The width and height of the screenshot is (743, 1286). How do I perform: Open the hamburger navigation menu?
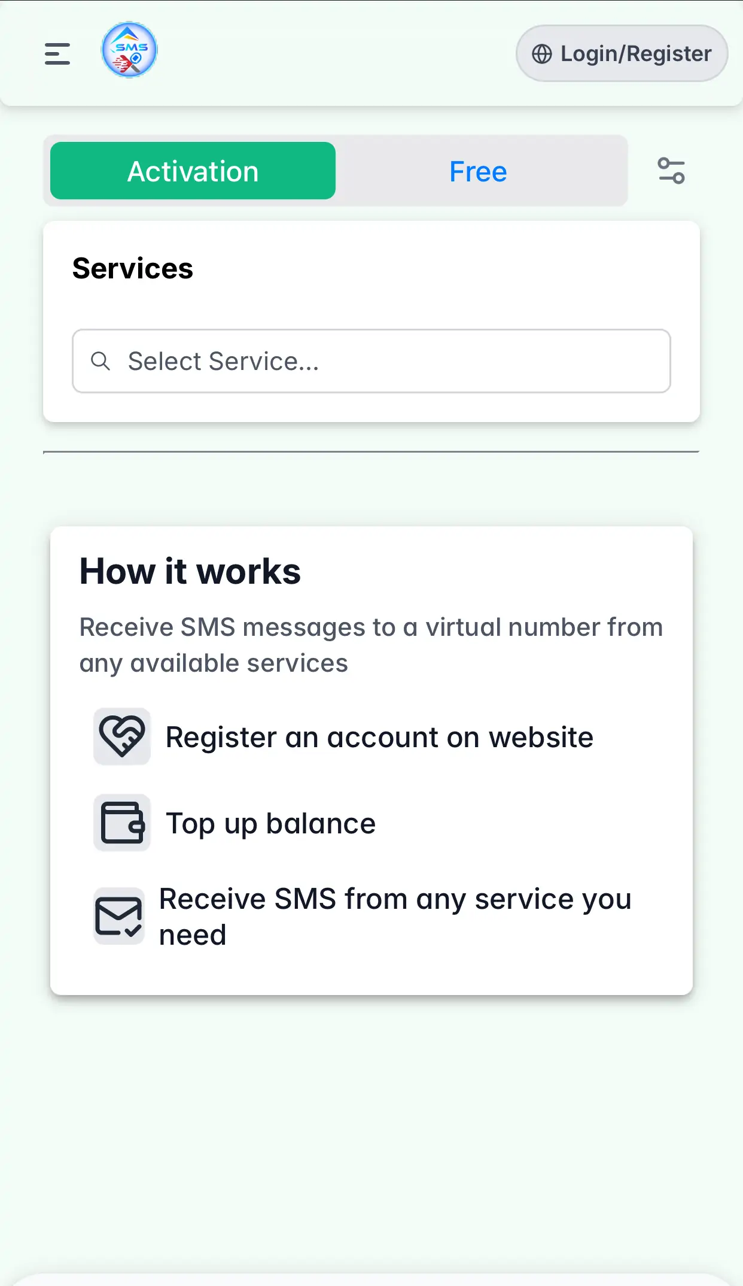(57, 54)
